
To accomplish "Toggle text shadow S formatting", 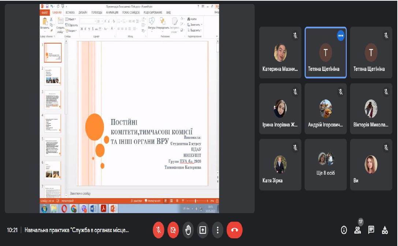I will click(93, 29).
